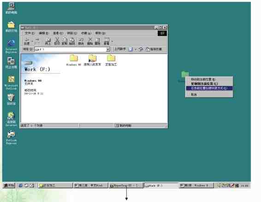The image size is (261, 202).
Task: Open the Outlook Express desktop icon
Action: tap(11, 137)
